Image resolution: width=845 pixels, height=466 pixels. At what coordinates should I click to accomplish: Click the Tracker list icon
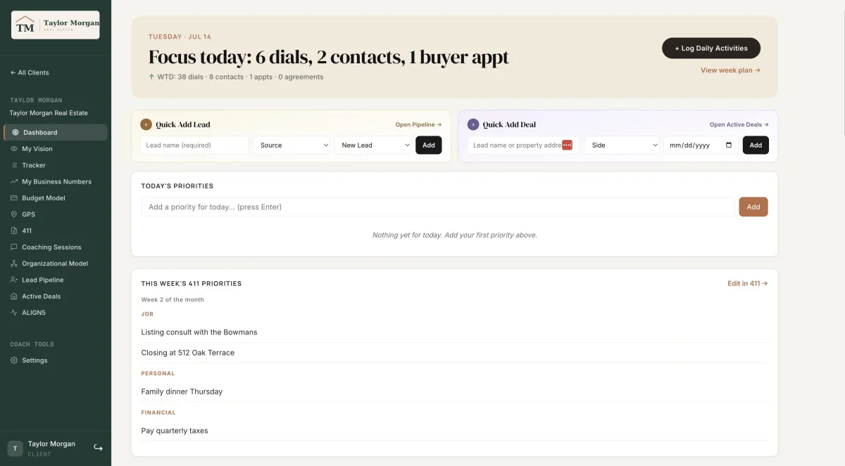[14, 165]
